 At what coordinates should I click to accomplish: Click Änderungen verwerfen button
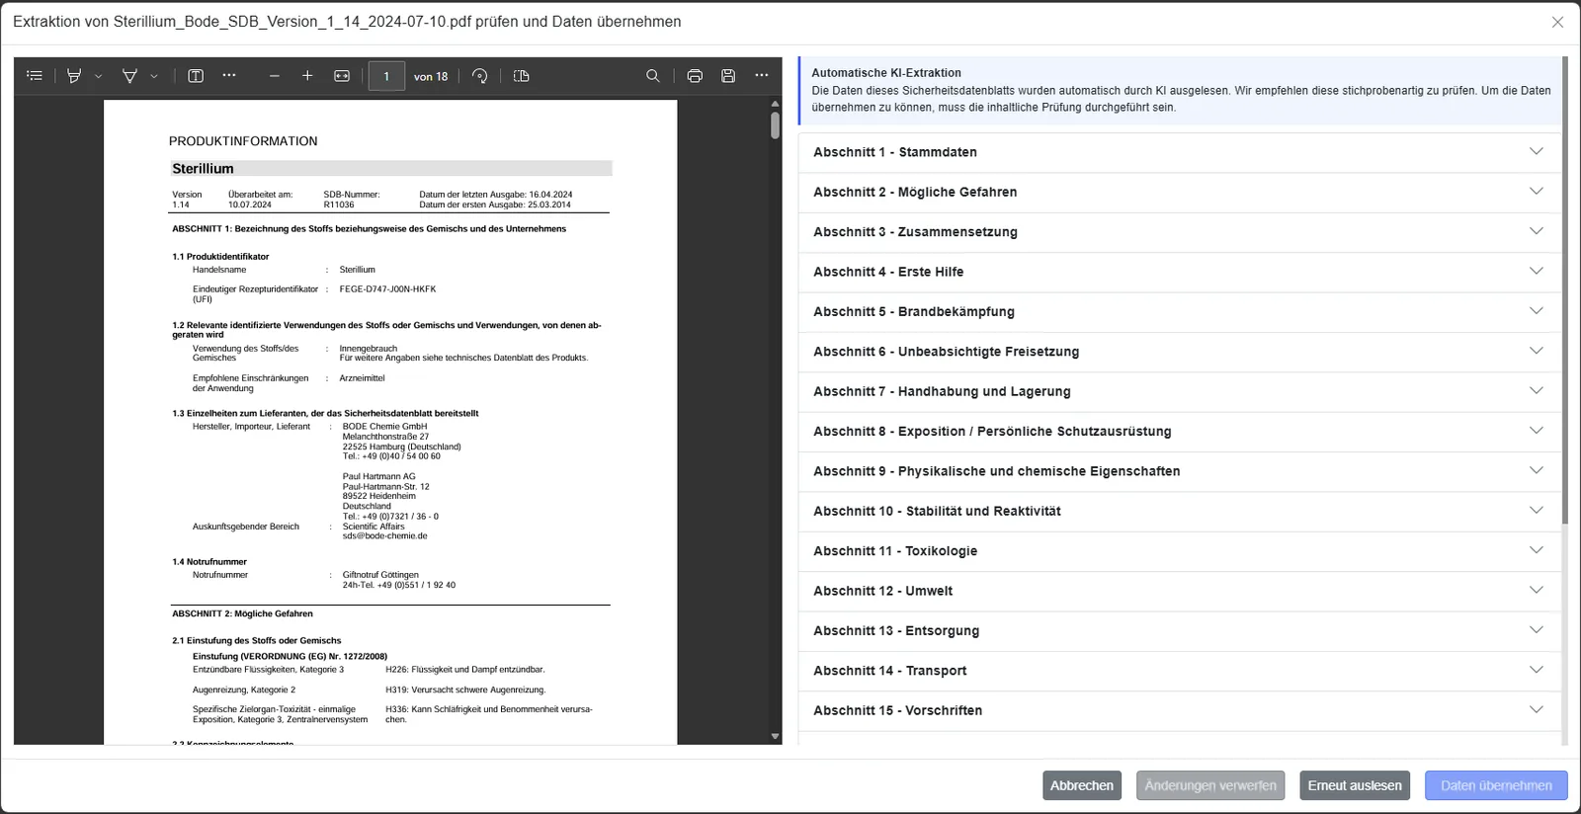tap(1210, 785)
